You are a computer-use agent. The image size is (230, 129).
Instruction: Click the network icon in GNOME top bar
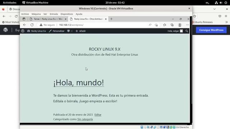[x=216, y=3]
